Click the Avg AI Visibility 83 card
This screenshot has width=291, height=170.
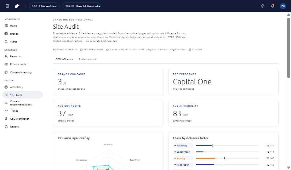tap(223, 113)
